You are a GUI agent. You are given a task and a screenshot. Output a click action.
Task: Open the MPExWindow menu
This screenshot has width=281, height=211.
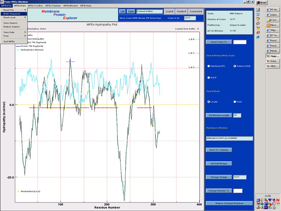(71, 6)
